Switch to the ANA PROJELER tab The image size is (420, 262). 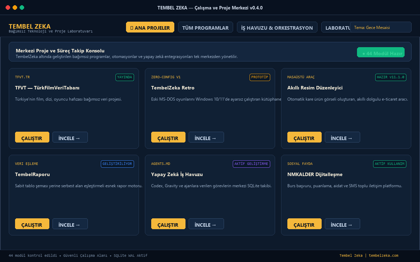tap(150, 27)
